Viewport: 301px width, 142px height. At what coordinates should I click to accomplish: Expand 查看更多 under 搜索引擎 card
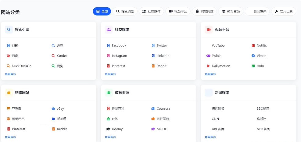pos(10,74)
